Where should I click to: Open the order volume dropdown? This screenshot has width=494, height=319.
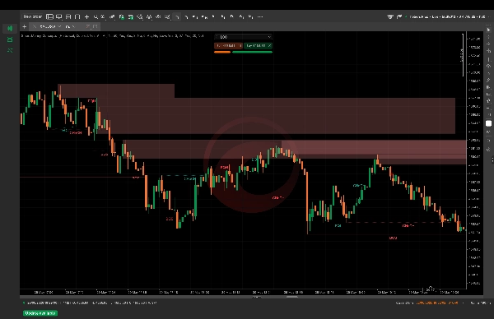[243, 37]
